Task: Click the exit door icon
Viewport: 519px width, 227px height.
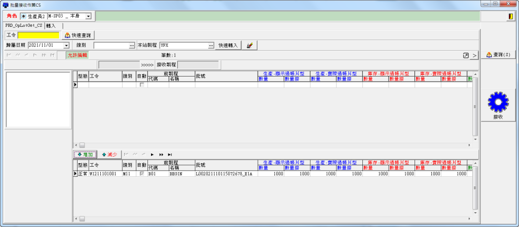Action: (510, 16)
